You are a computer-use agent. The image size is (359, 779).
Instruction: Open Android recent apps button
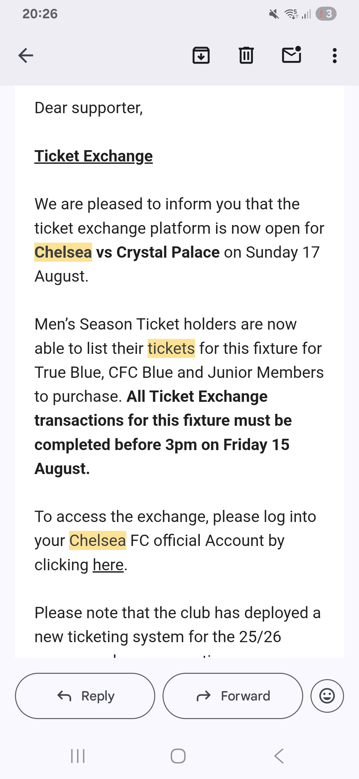click(78, 756)
